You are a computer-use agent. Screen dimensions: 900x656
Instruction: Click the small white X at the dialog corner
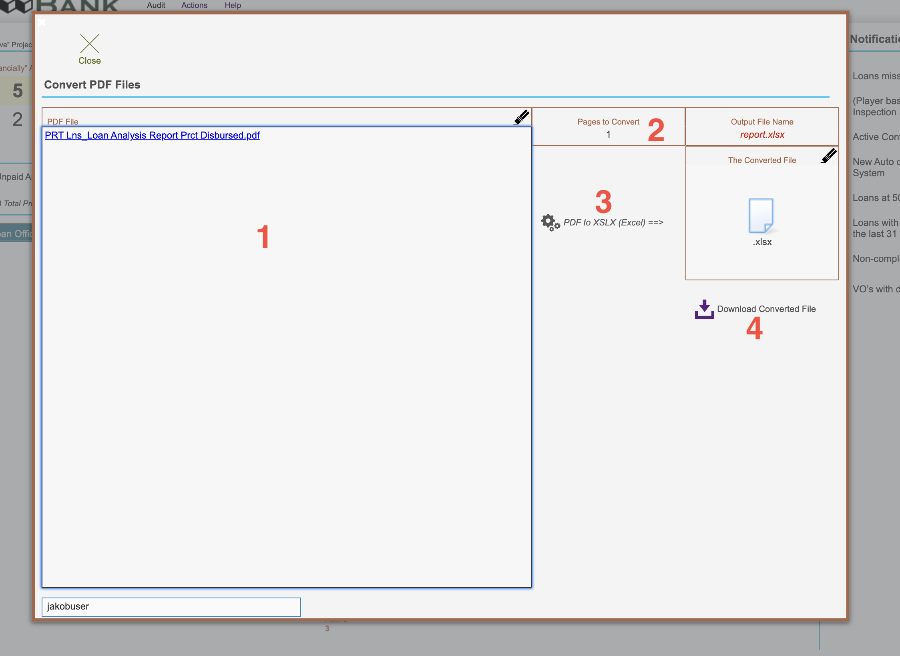click(42, 22)
